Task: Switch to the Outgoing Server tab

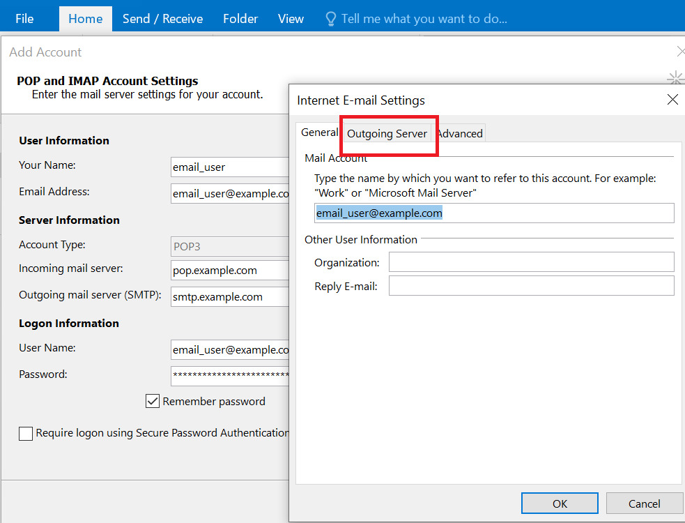Action: [x=387, y=133]
